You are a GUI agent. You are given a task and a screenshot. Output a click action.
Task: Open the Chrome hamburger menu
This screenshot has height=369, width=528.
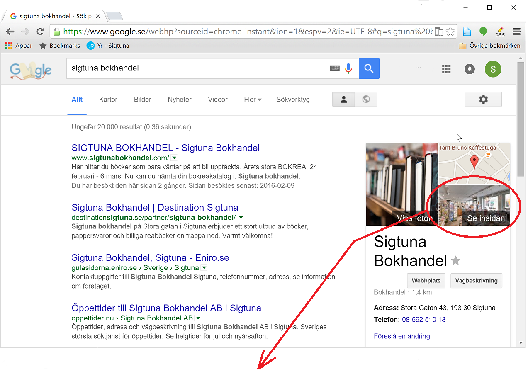point(516,32)
